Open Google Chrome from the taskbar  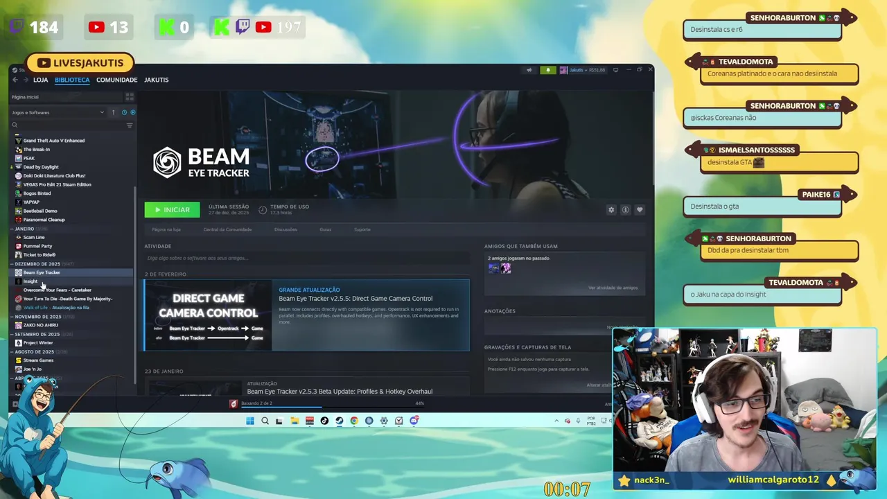pyautogui.click(x=354, y=421)
